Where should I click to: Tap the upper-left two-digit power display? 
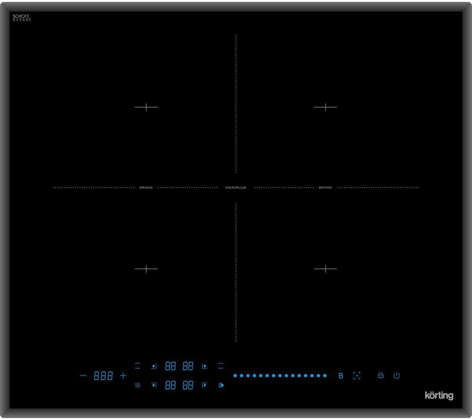click(x=170, y=366)
